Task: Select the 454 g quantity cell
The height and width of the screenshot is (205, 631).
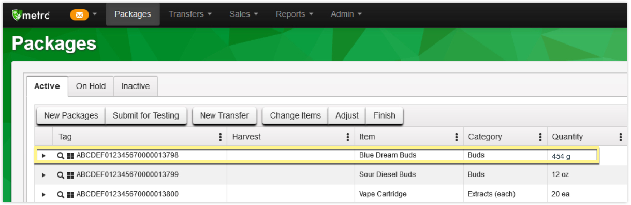Action: click(573, 155)
